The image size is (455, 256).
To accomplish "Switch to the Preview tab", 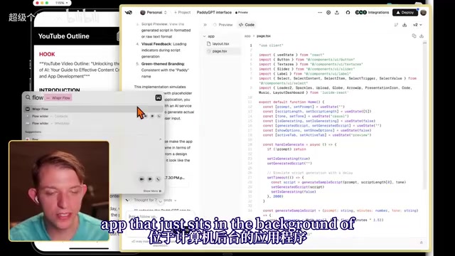I will (x=223, y=25).
